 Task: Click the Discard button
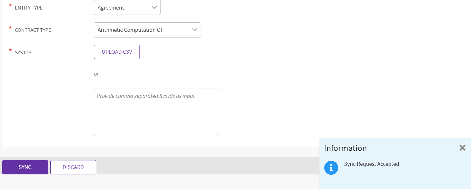(x=73, y=167)
